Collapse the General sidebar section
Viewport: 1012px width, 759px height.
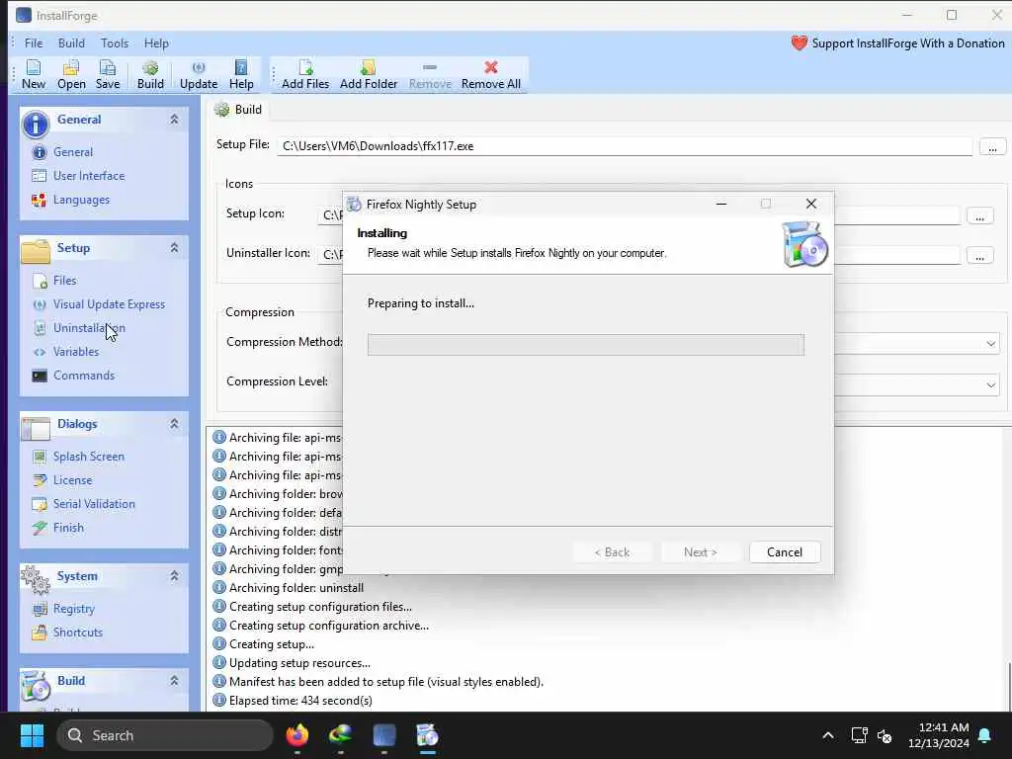[174, 120]
